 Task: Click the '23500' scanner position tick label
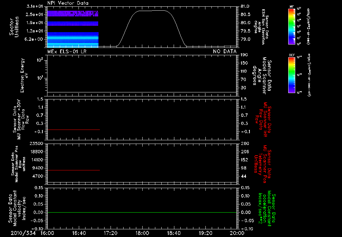coord(36,144)
